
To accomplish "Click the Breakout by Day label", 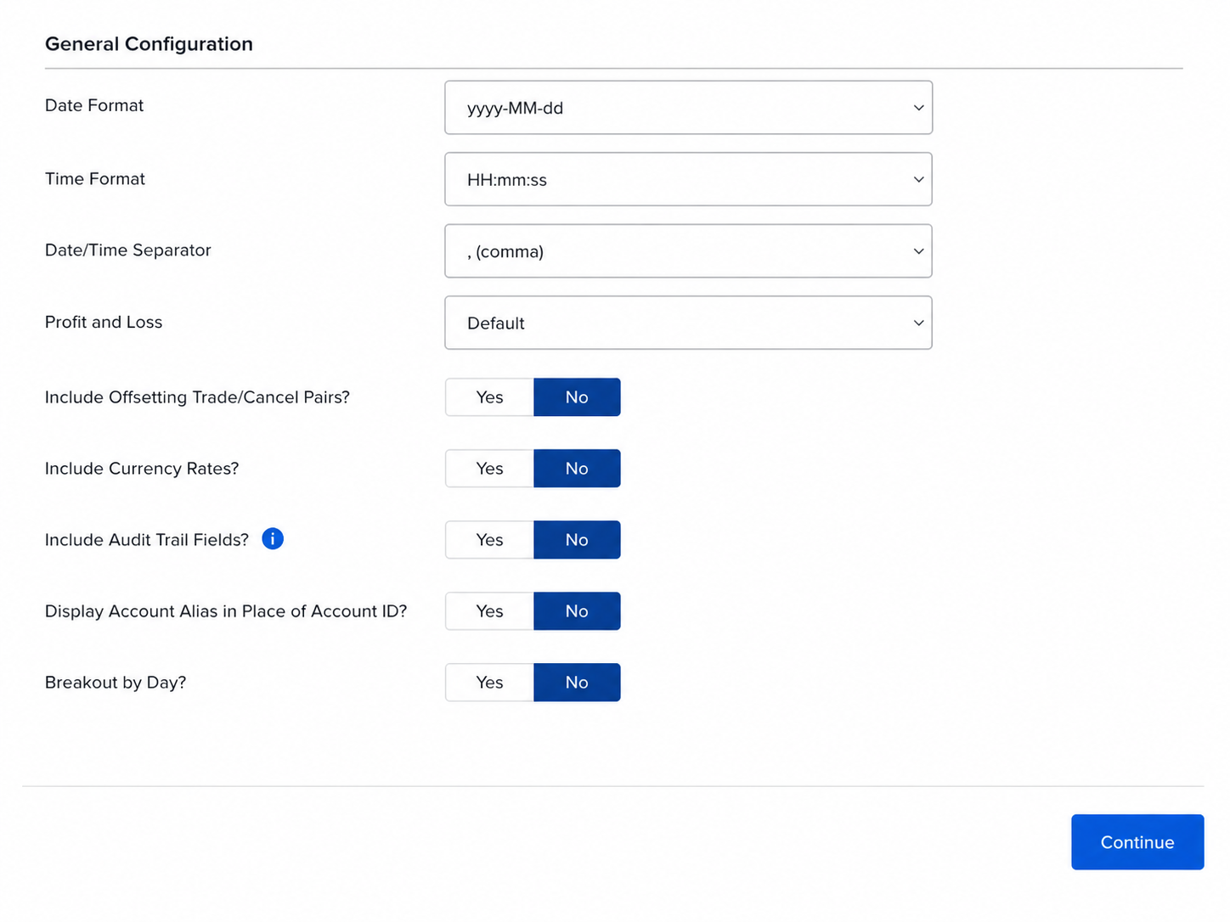I will pos(116,683).
